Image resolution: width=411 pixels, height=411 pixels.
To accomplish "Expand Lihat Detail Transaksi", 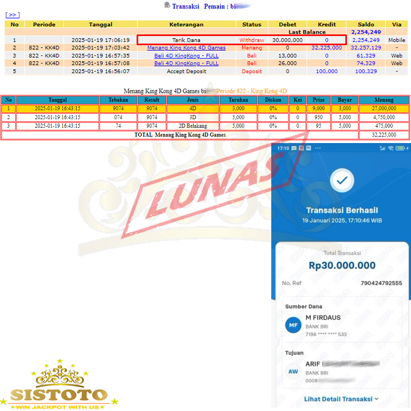I will (341, 399).
